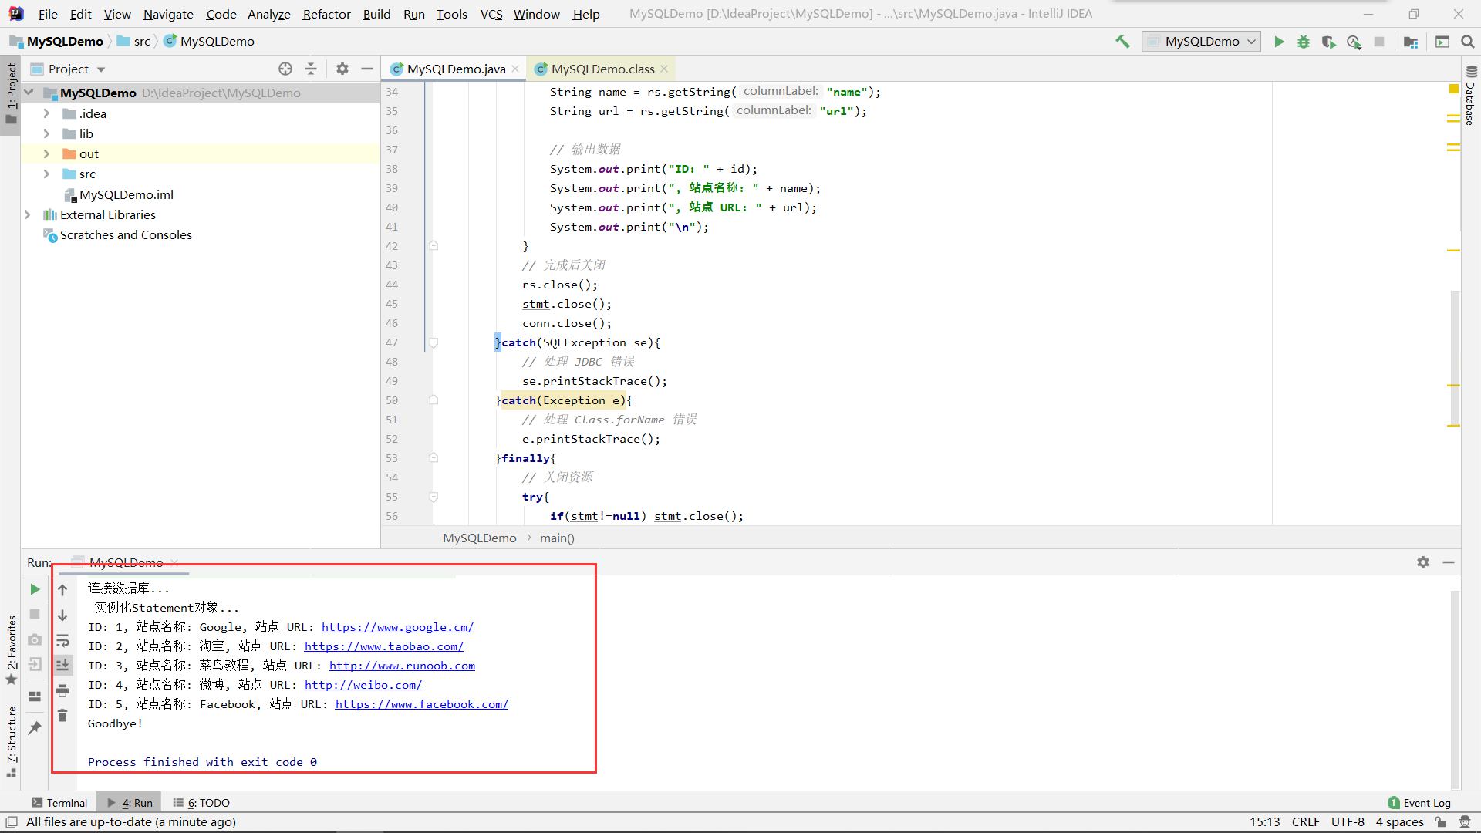
Task: Open the MySQLDemo run configuration dropdown
Action: tap(1202, 42)
